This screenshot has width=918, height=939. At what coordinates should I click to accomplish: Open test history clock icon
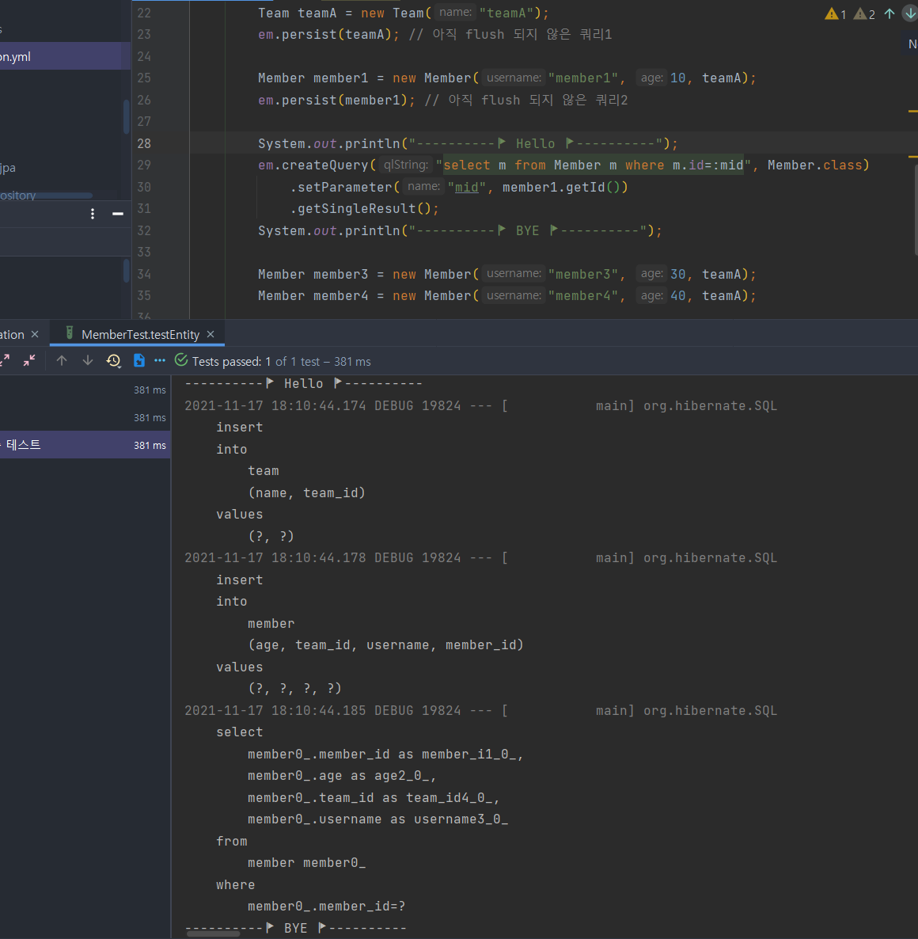pyautogui.click(x=114, y=360)
